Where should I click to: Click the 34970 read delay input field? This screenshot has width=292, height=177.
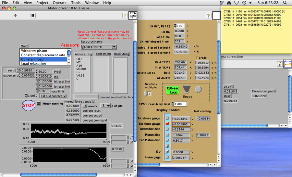180,104
